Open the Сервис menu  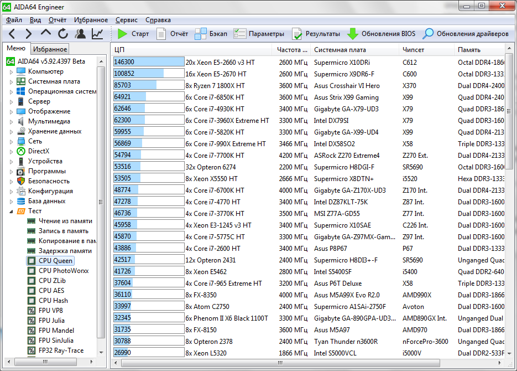[127, 20]
